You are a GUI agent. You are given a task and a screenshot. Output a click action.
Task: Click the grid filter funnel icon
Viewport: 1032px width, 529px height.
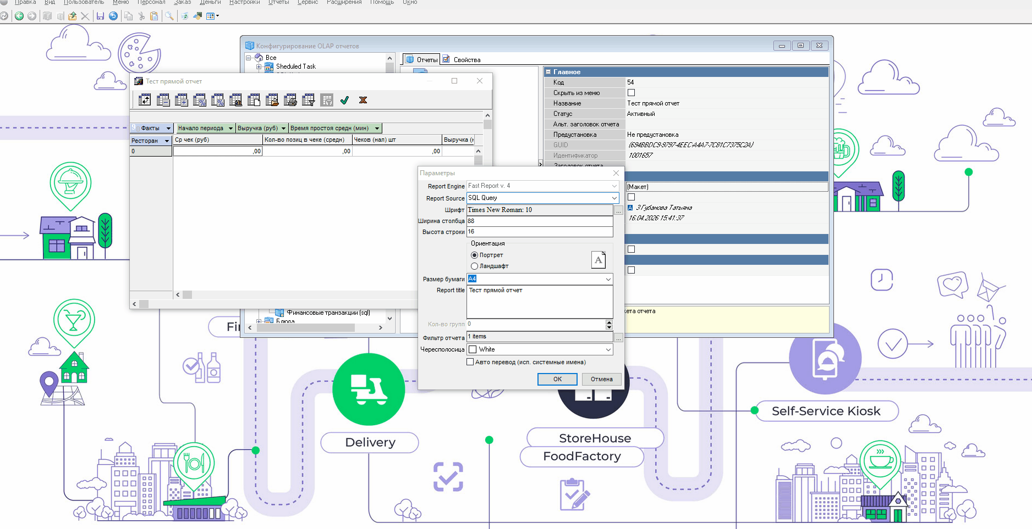(309, 100)
